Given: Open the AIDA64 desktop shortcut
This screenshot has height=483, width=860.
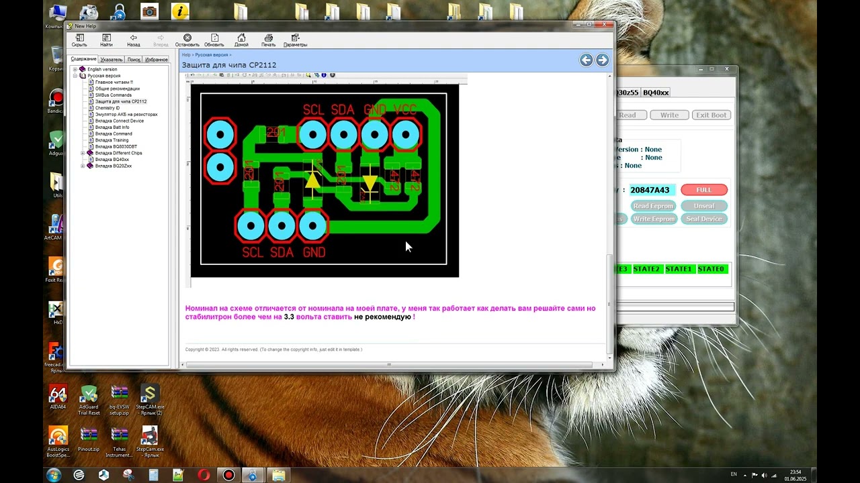Looking at the screenshot, I should (58, 397).
